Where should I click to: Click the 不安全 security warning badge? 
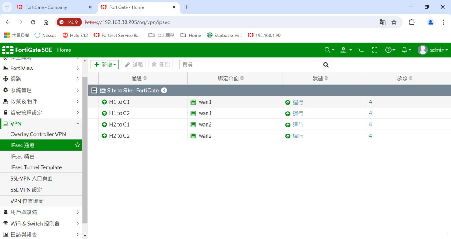pyautogui.click(x=69, y=22)
